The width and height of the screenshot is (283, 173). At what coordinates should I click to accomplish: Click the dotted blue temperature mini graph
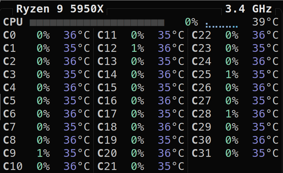tap(222, 26)
